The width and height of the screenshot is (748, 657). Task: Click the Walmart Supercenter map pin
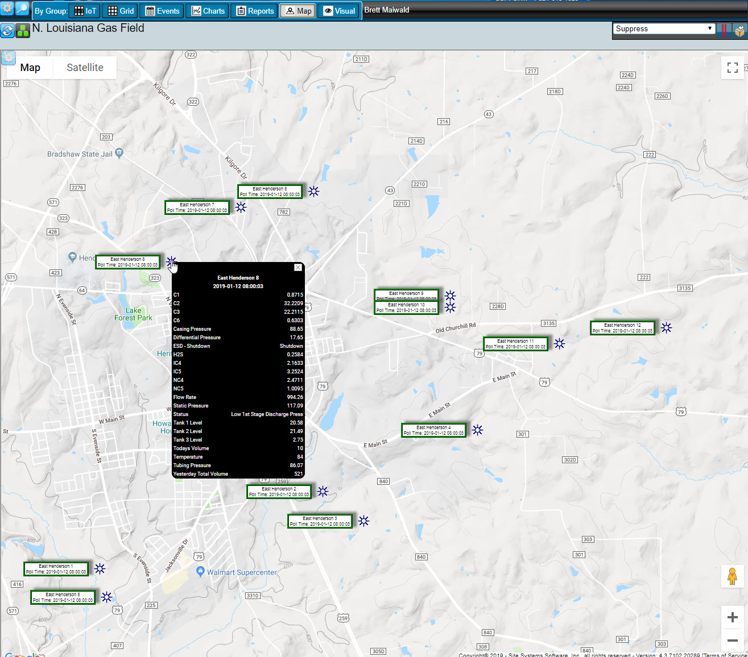point(200,571)
